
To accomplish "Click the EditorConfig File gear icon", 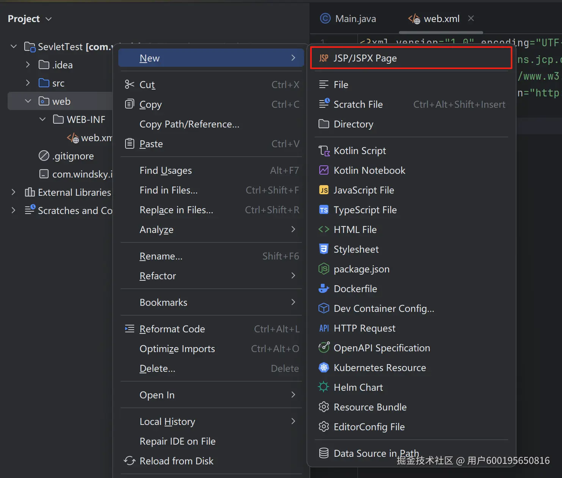I will point(324,427).
